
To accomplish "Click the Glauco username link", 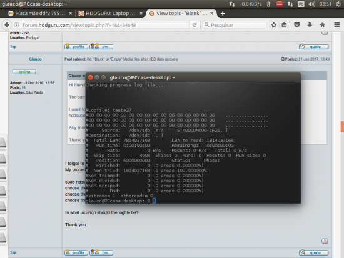I will point(35,59).
